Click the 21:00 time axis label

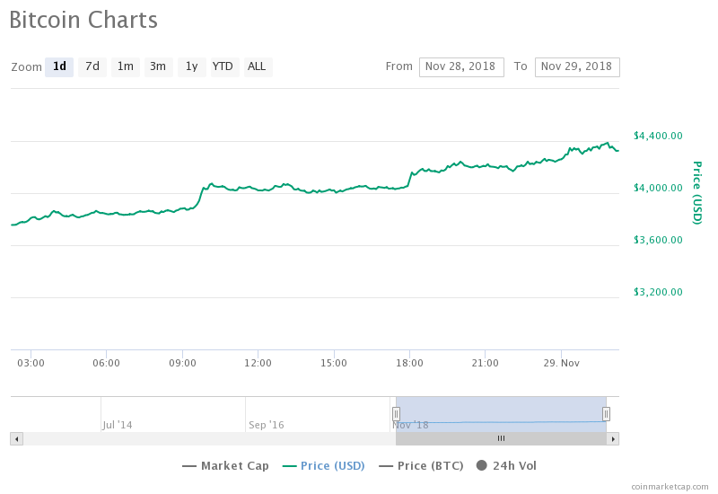pyautogui.click(x=486, y=364)
